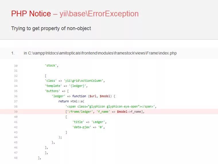This screenshot has width=218, height=164.
Task: Click 'return Html::a(' on line 37
Action: tap(71, 101)
